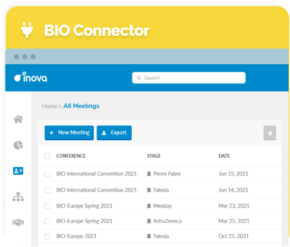Sort by the STAGE column header

[x=154, y=156]
